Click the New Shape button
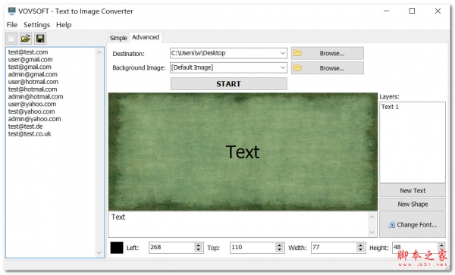455x275 pixels. pos(413,205)
